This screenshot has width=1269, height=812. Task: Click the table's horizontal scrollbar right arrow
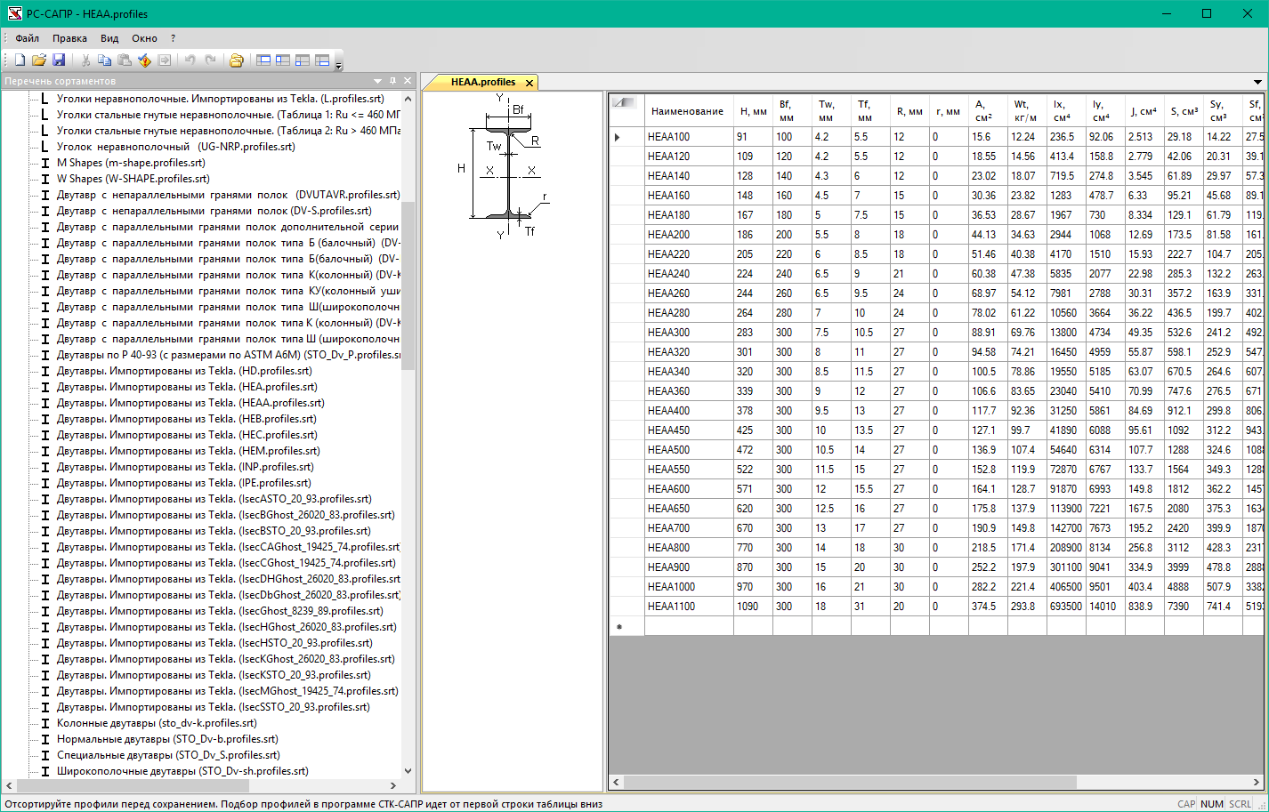click(1257, 783)
